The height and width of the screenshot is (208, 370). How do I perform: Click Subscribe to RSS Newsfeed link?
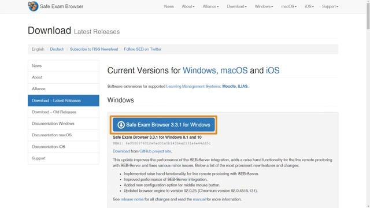[x=94, y=49]
